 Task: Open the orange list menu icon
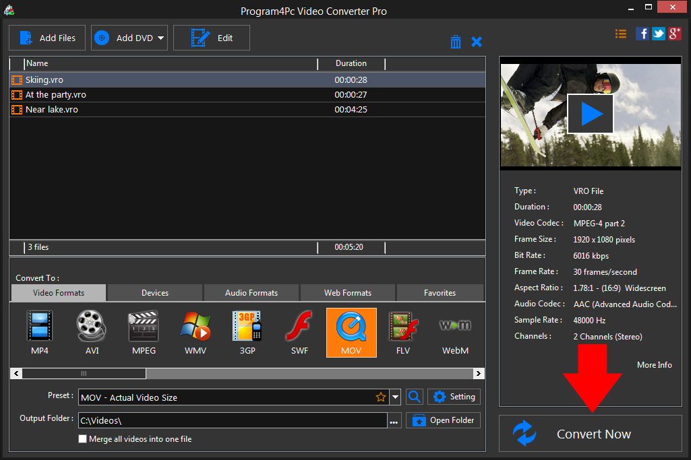point(621,34)
